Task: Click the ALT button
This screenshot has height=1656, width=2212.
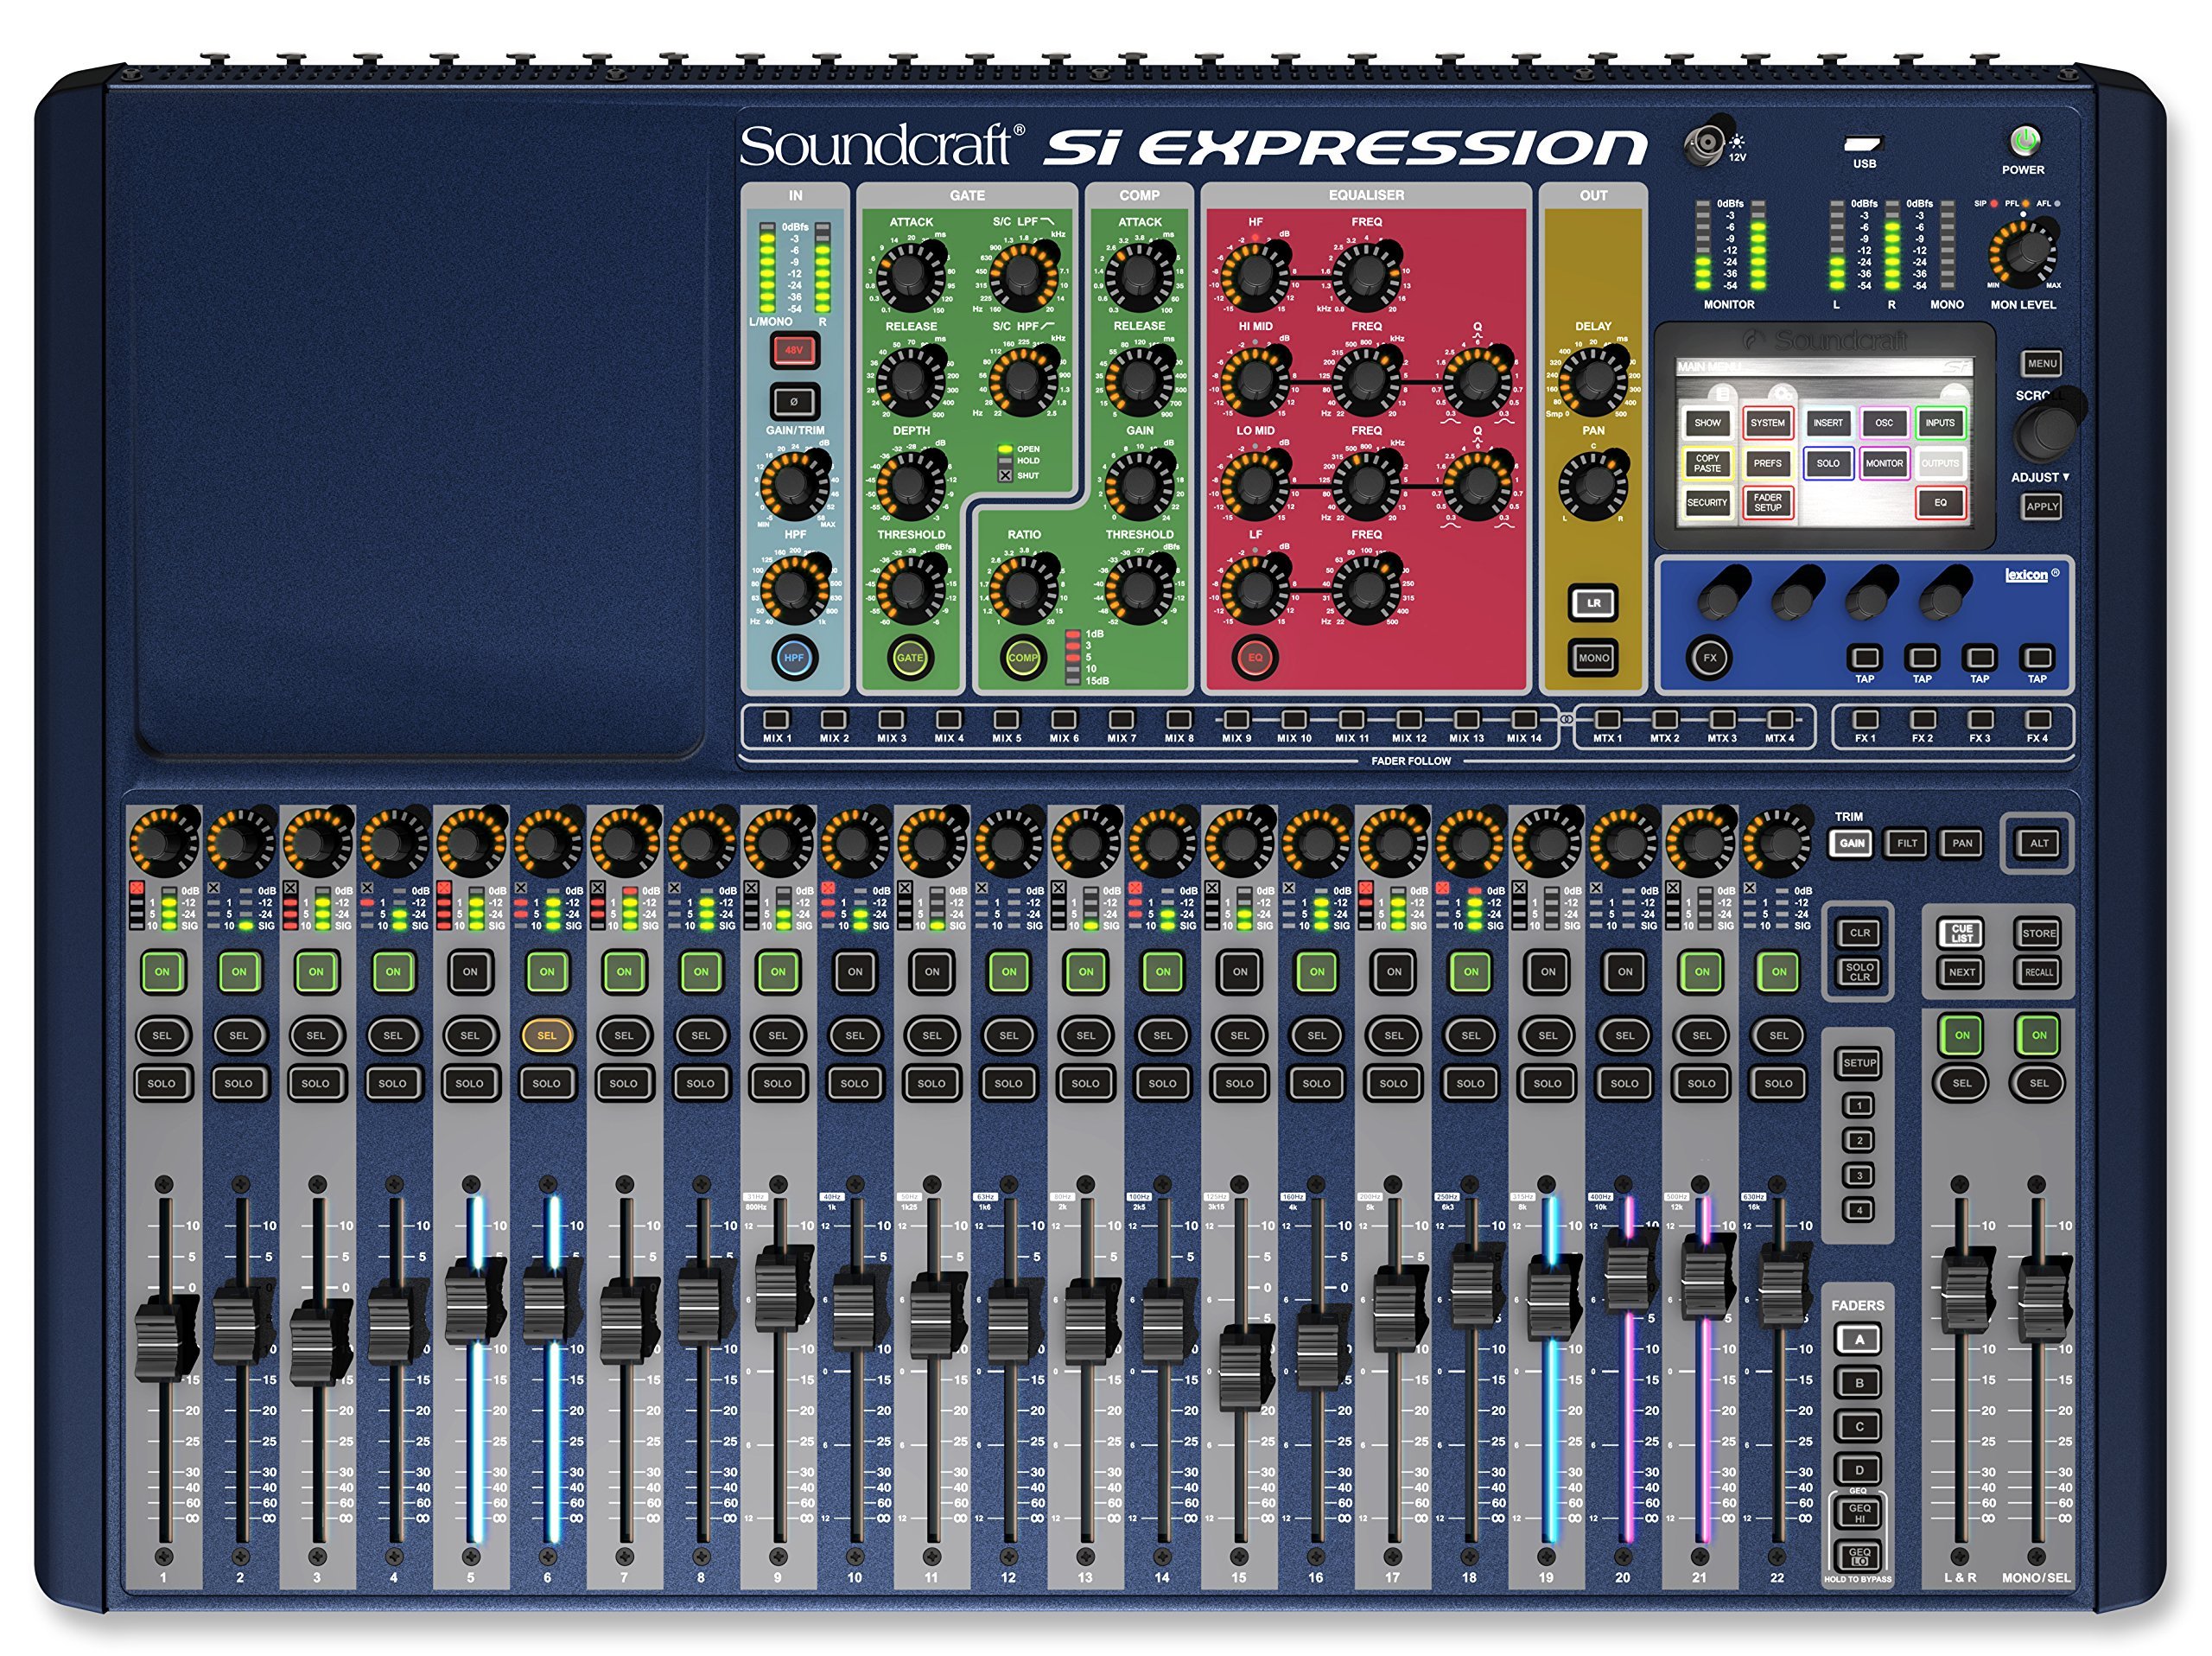Action: [x=2039, y=843]
